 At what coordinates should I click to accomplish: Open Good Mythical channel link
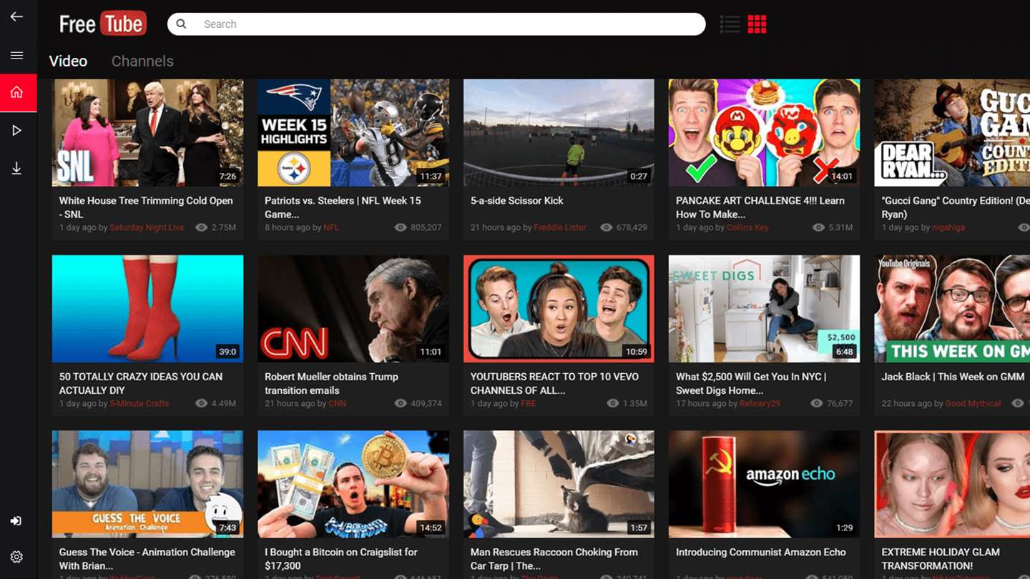(973, 403)
